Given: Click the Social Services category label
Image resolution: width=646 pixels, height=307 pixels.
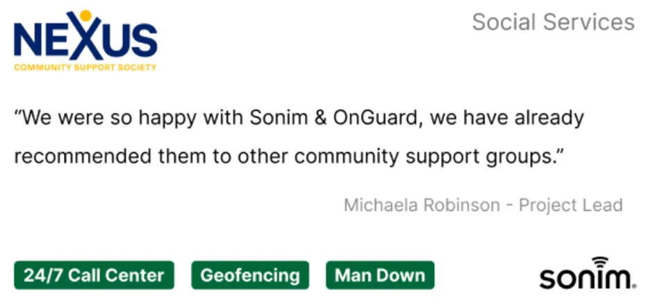Looking at the screenshot, I should coord(554,21).
